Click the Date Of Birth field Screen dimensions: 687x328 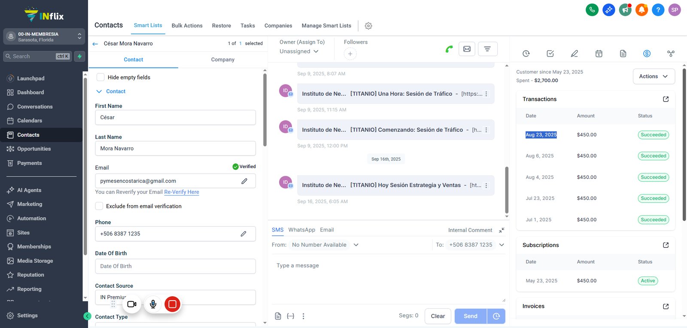[175, 266]
